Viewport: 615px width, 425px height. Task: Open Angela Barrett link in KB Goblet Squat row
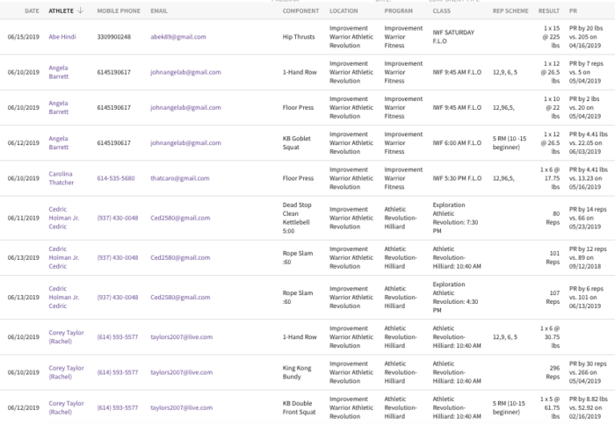click(x=59, y=143)
